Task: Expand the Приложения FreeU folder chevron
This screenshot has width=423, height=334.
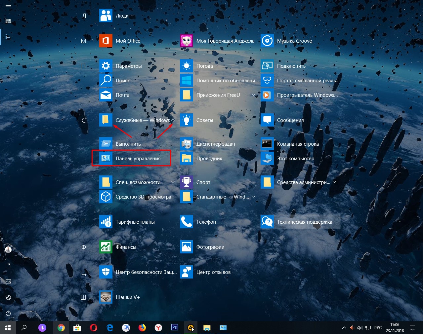Action: tap(254, 95)
